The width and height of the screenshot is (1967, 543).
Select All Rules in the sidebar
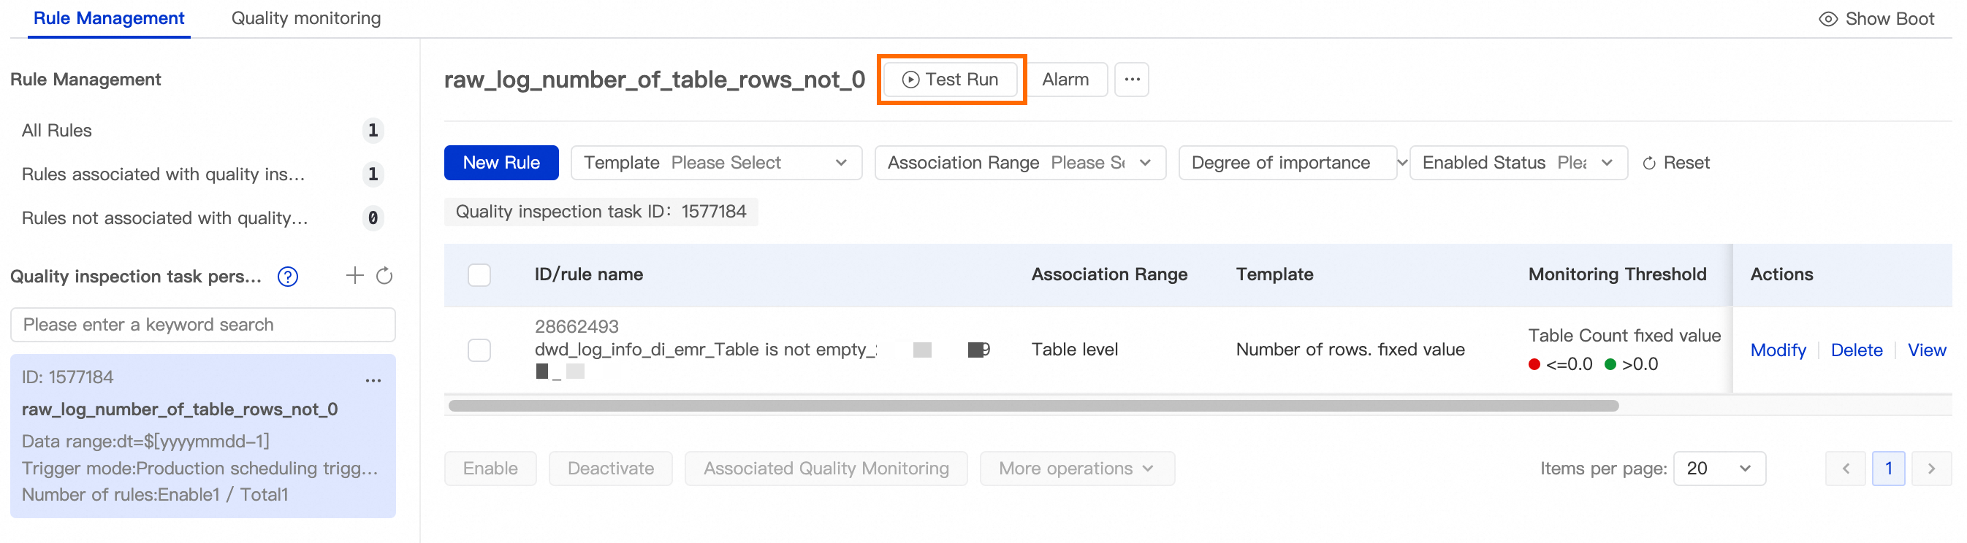tap(56, 131)
